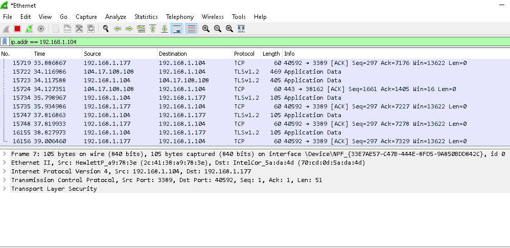510x248 pixels.
Task: Select packet number 15723
Action: (255, 80)
